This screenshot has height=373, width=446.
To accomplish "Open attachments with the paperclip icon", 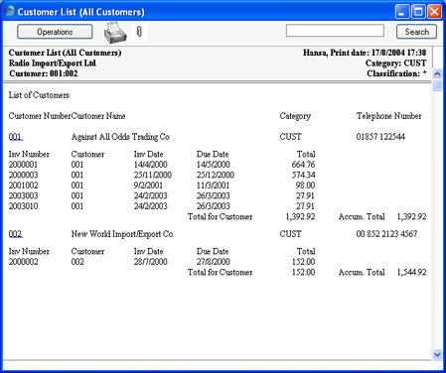I will (x=139, y=32).
